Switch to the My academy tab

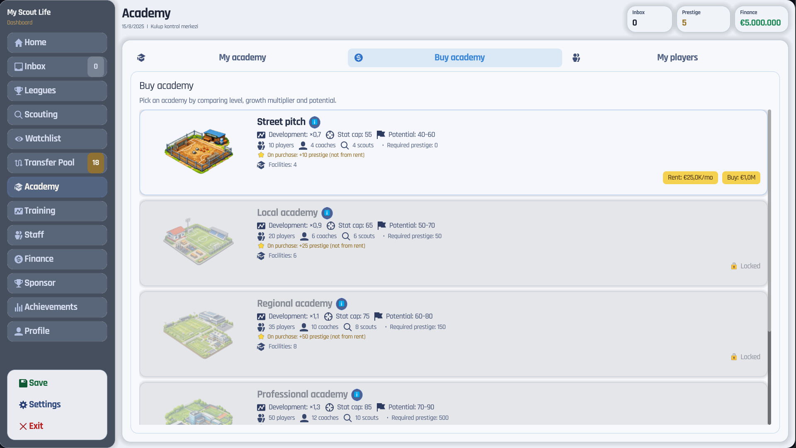pos(242,58)
